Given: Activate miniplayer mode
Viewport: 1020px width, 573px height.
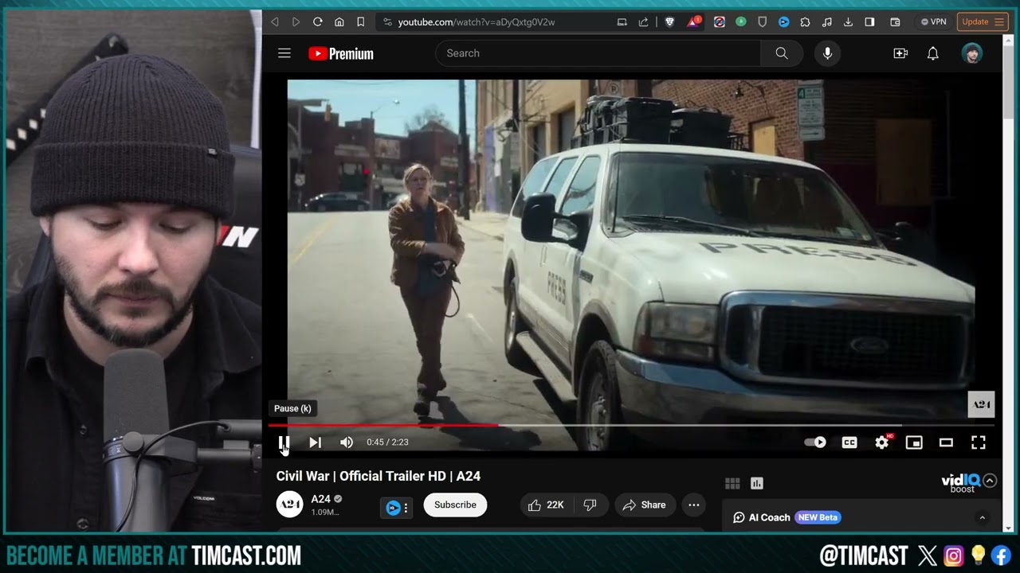Looking at the screenshot, I should pyautogui.click(x=914, y=442).
